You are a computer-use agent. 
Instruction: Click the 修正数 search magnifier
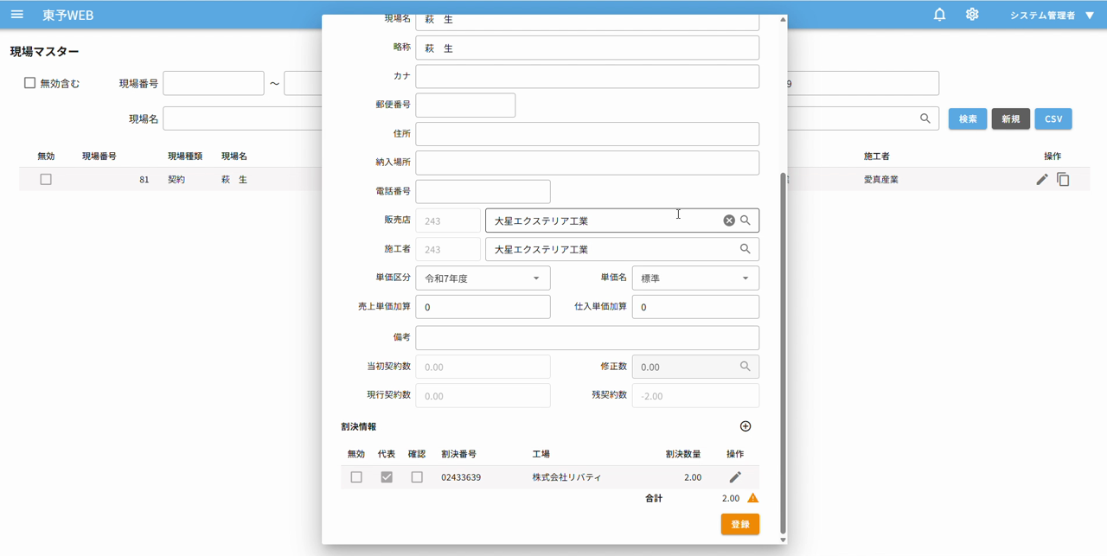coord(745,367)
